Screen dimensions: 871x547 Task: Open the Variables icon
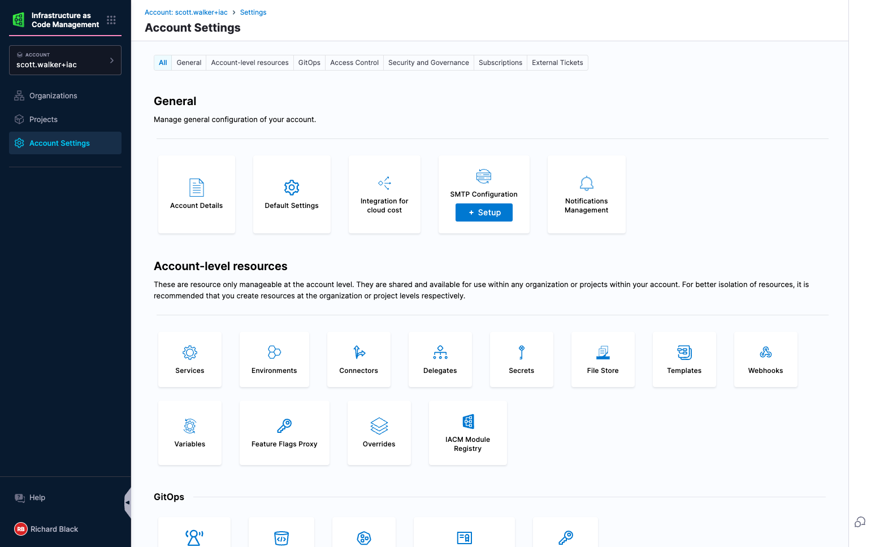pyautogui.click(x=190, y=426)
